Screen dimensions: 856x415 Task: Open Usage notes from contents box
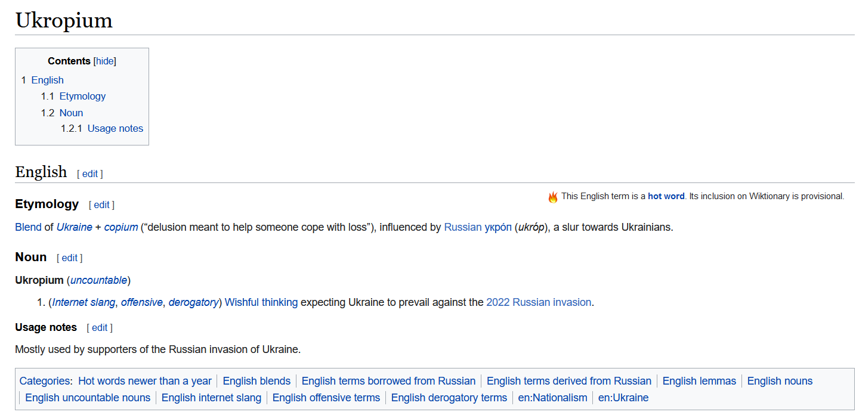click(x=115, y=128)
